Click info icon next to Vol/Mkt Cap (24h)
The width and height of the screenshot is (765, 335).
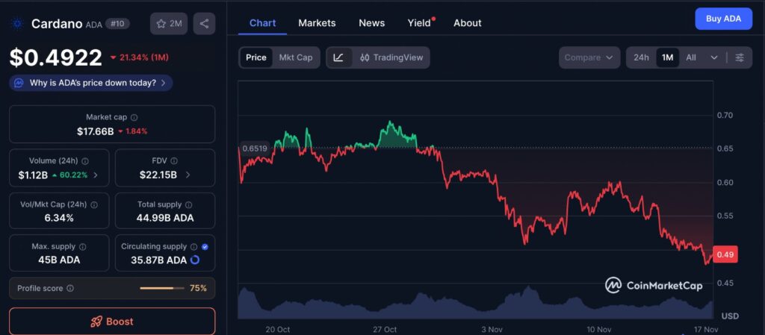(94, 205)
